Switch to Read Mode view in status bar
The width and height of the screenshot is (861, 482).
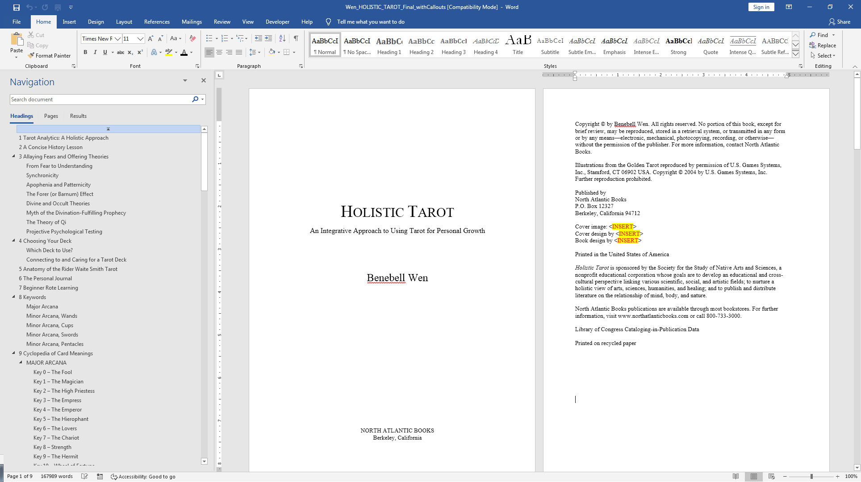736,476
